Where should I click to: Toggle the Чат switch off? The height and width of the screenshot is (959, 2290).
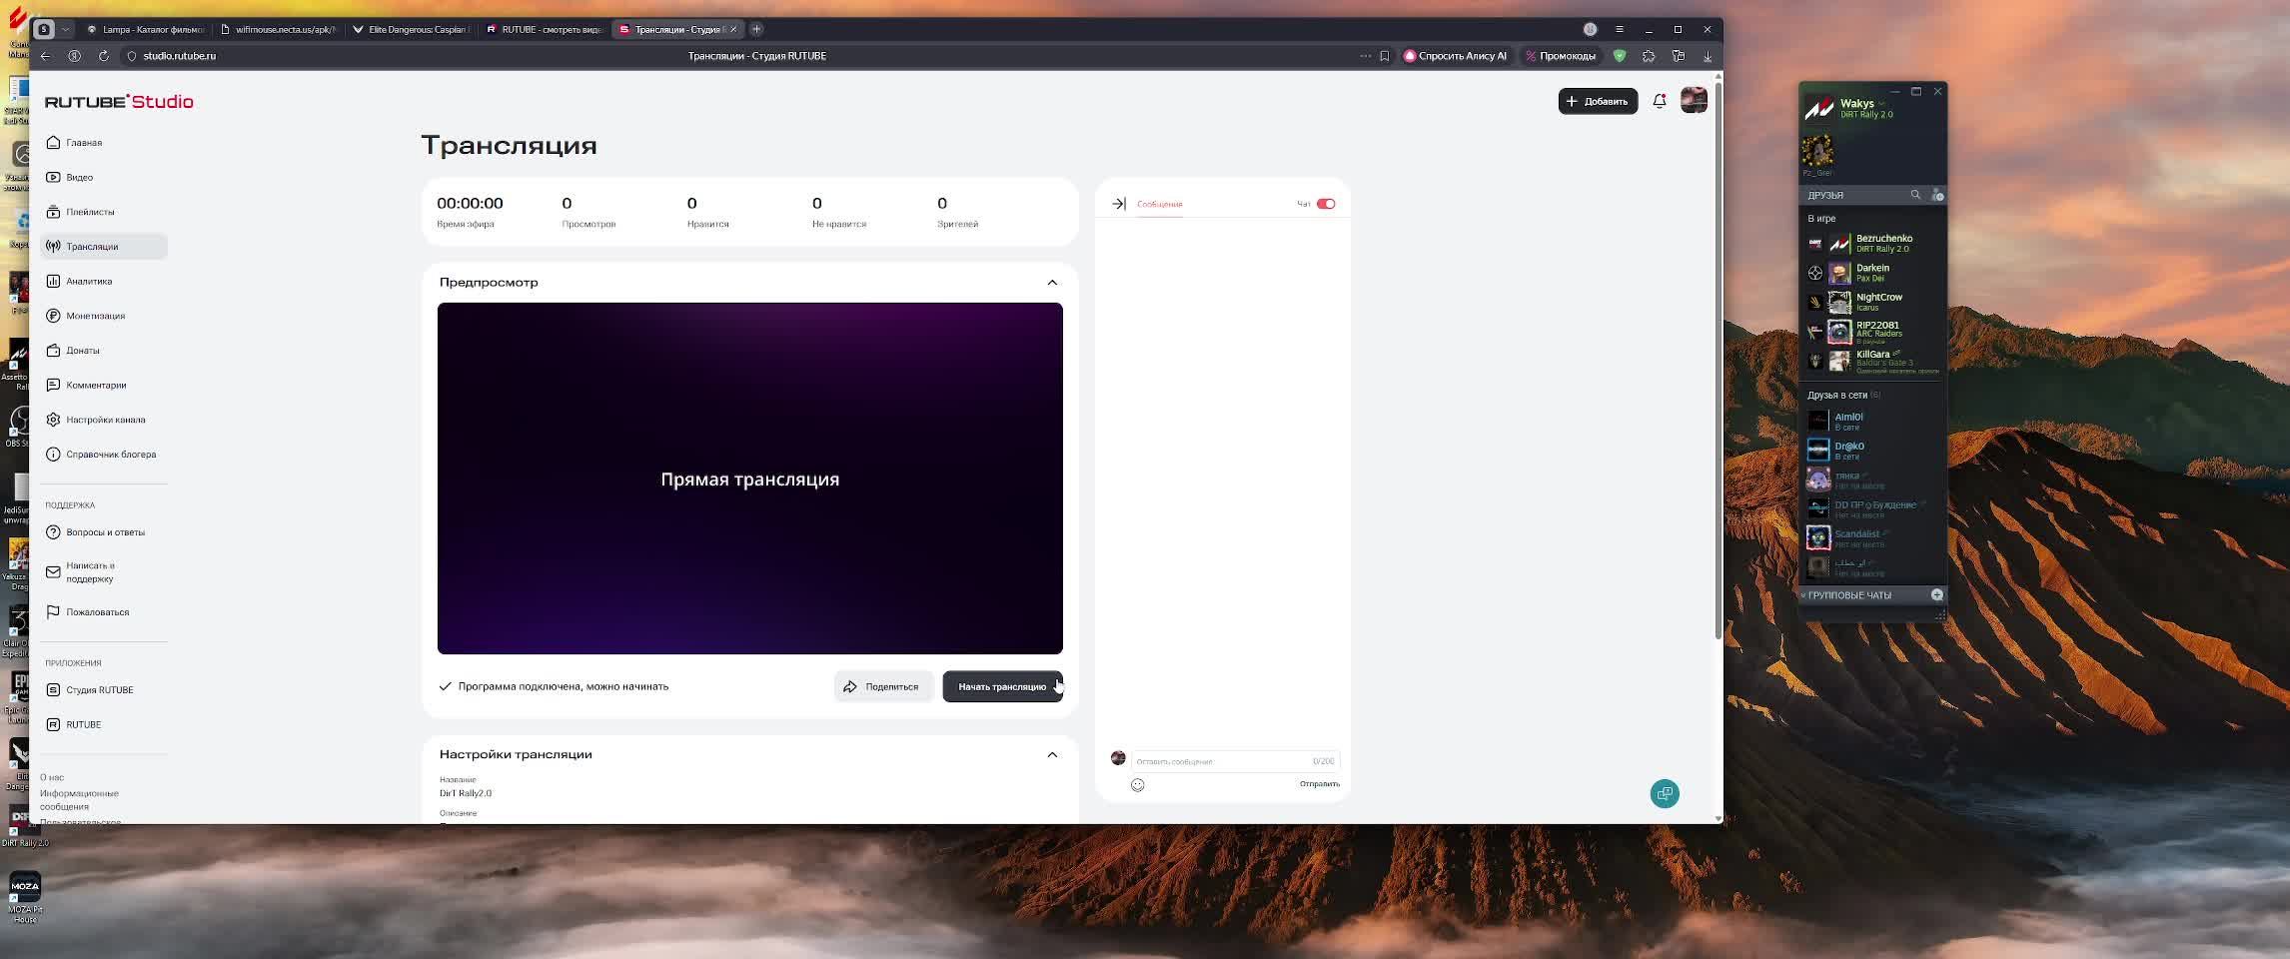pyautogui.click(x=1326, y=204)
